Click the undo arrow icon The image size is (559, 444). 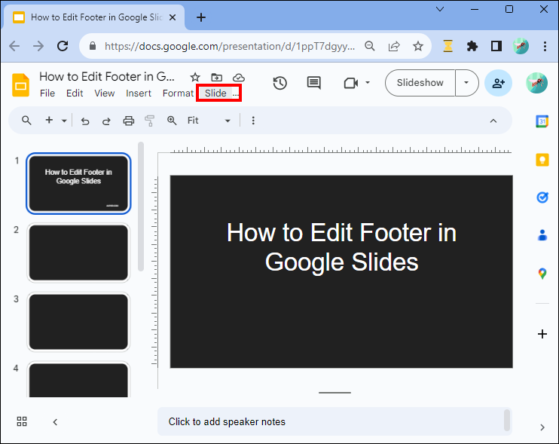[85, 121]
